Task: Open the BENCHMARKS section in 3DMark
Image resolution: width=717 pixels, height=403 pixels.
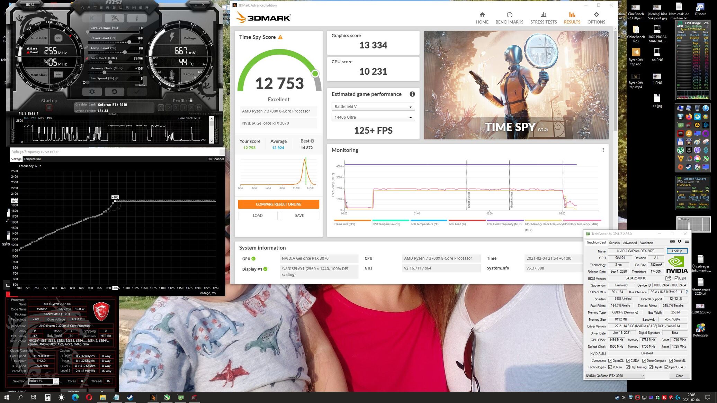Action: click(509, 18)
